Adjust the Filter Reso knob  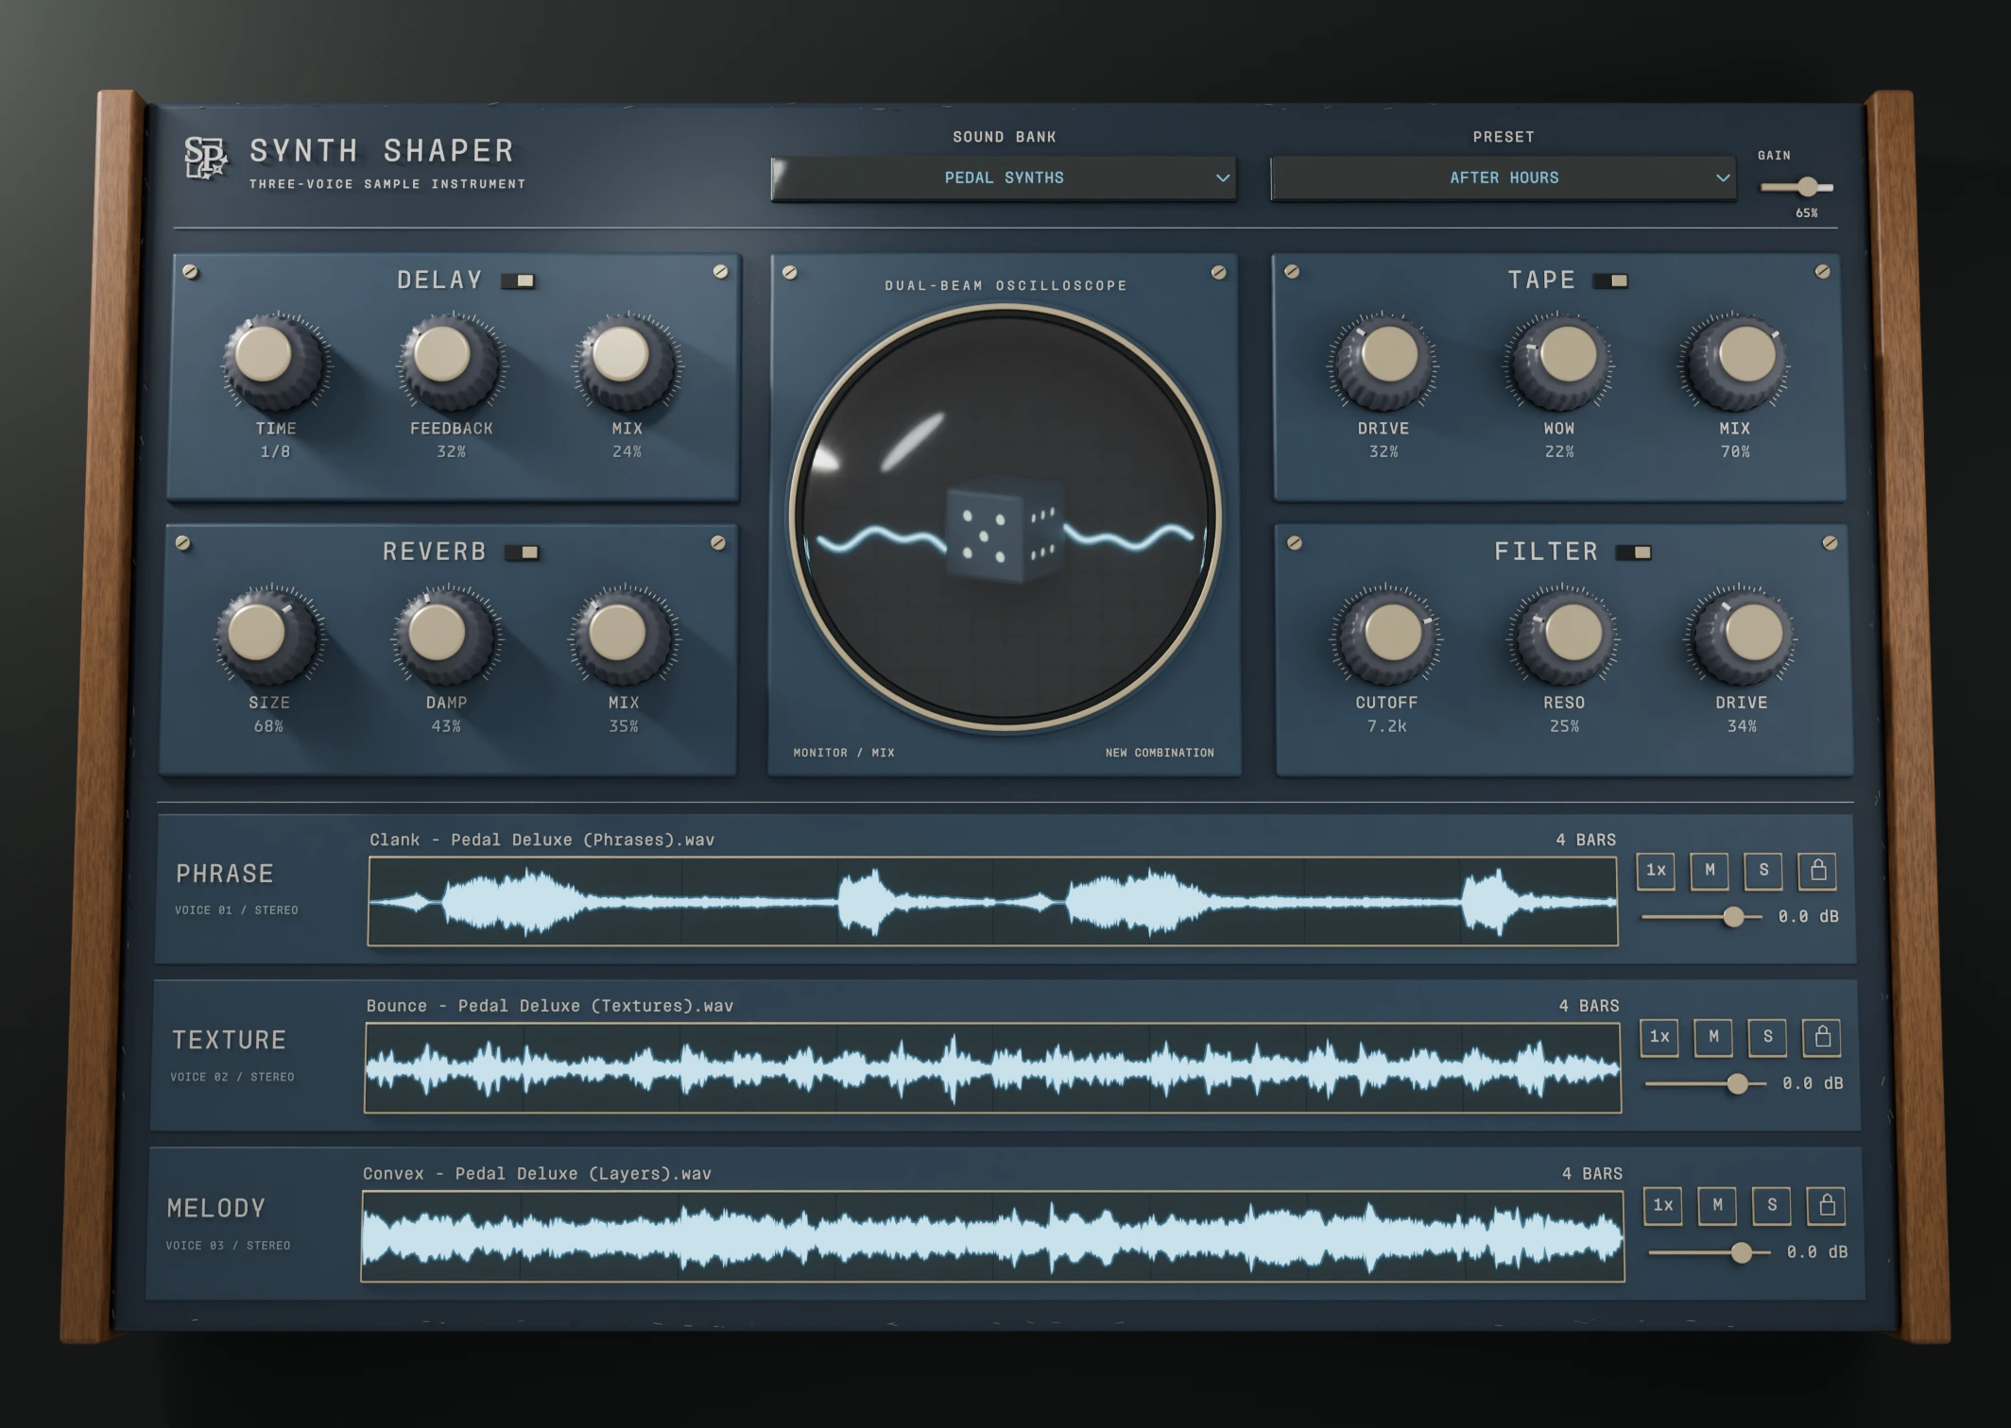pyautogui.click(x=1564, y=637)
